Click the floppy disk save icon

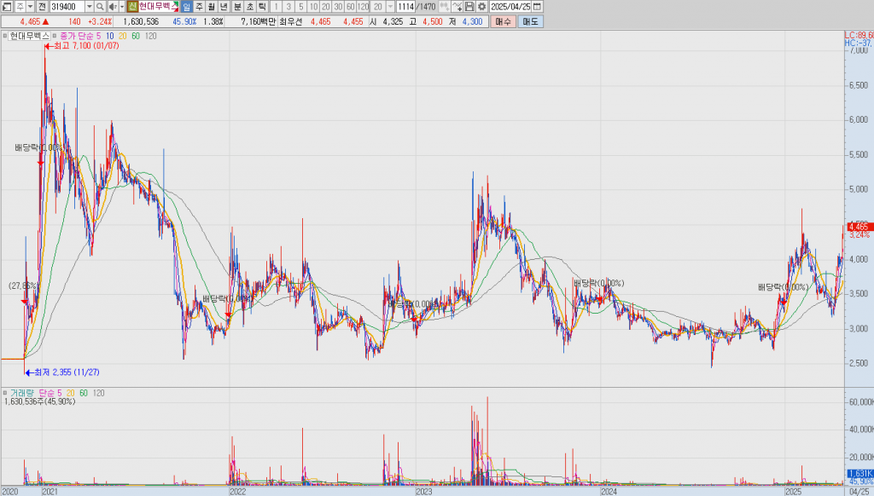[x=469, y=6]
